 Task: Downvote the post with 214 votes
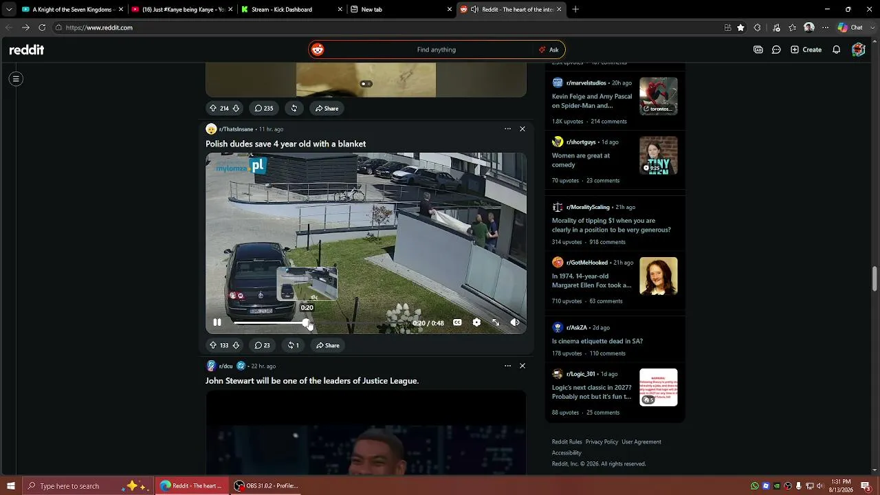(x=236, y=108)
